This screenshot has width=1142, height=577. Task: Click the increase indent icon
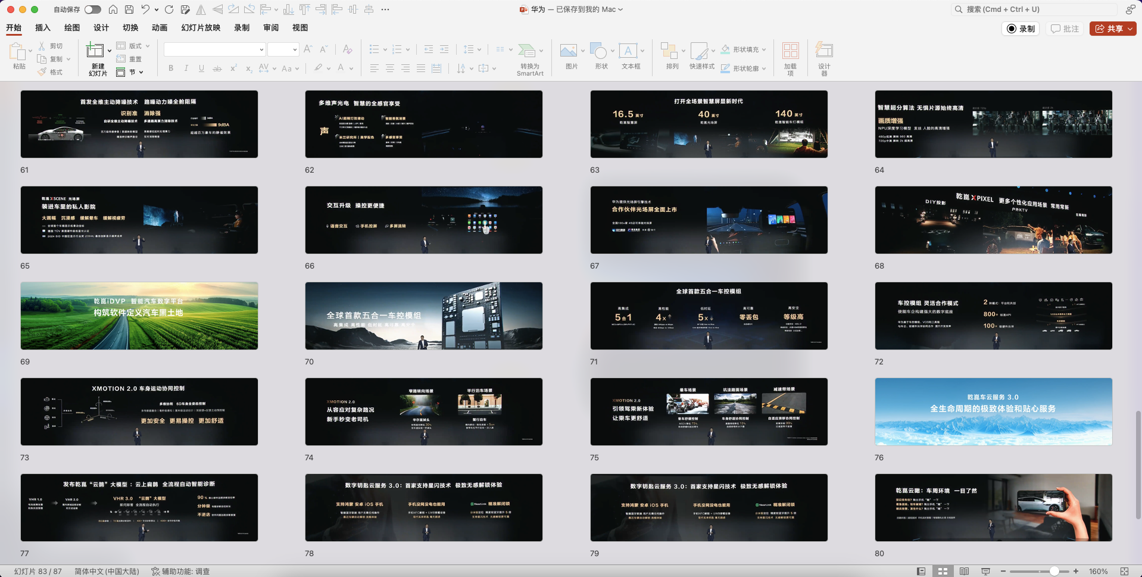(444, 49)
